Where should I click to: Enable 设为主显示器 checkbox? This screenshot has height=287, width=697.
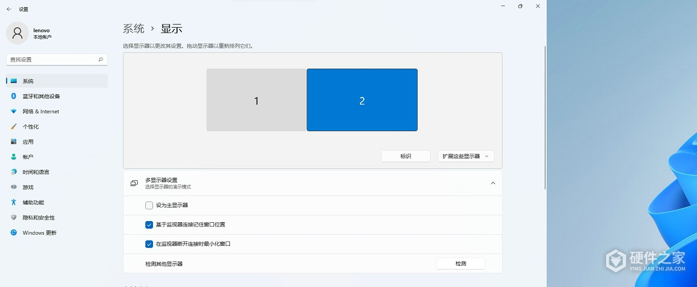[x=149, y=205]
